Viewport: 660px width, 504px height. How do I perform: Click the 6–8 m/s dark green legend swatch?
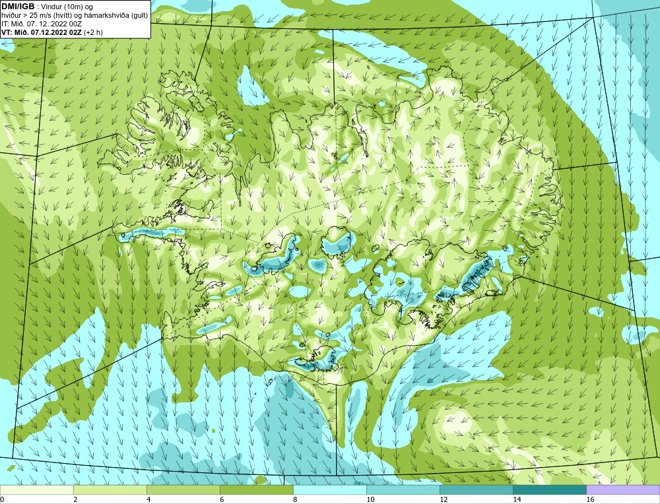pos(256,489)
